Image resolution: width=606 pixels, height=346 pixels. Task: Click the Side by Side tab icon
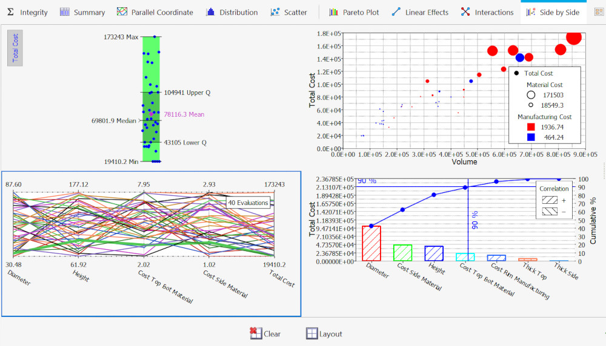pyautogui.click(x=531, y=12)
